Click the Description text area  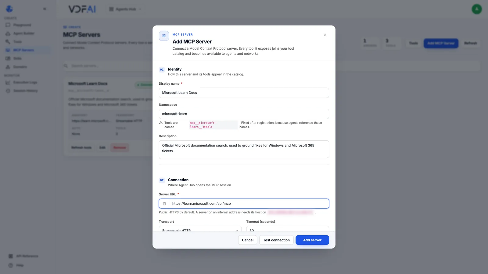click(244, 149)
